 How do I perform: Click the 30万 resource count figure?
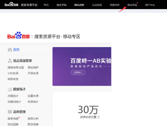(x=88, y=110)
